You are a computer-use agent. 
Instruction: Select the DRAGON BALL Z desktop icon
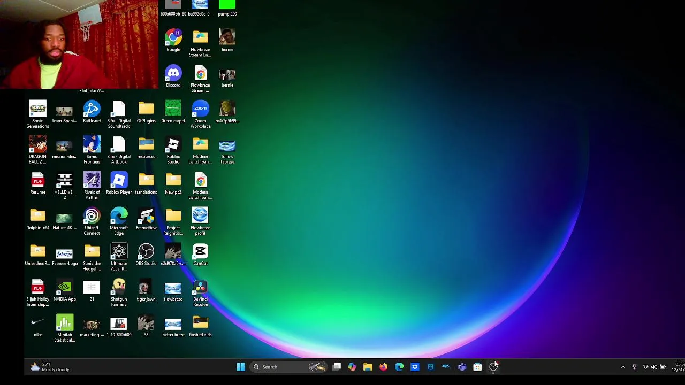coord(37,150)
